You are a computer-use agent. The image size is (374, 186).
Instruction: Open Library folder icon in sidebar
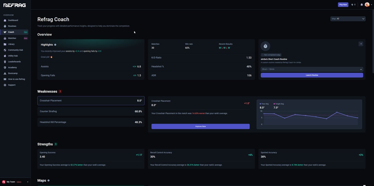coord(5,44)
